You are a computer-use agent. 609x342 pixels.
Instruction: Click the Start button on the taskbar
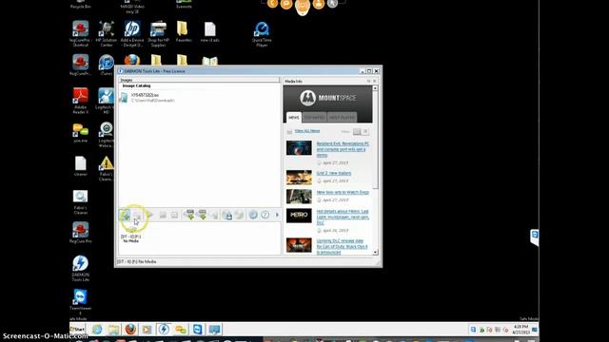click(78, 330)
